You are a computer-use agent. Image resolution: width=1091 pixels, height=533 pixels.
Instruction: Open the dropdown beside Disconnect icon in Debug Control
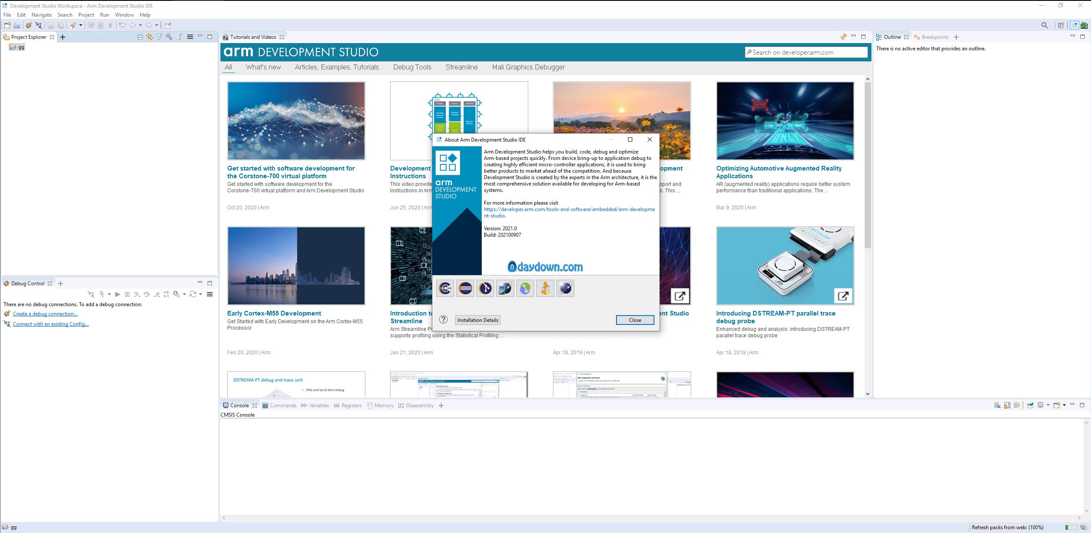(109, 294)
